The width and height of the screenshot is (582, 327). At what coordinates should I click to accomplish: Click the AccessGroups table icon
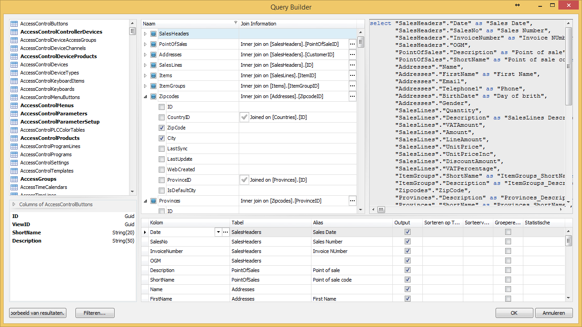[x=14, y=179]
